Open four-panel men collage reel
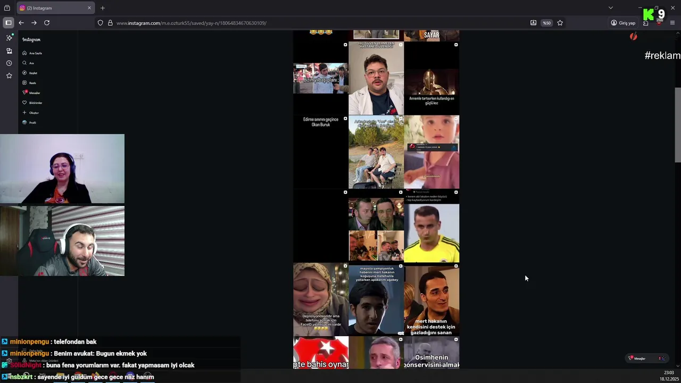 376,226
